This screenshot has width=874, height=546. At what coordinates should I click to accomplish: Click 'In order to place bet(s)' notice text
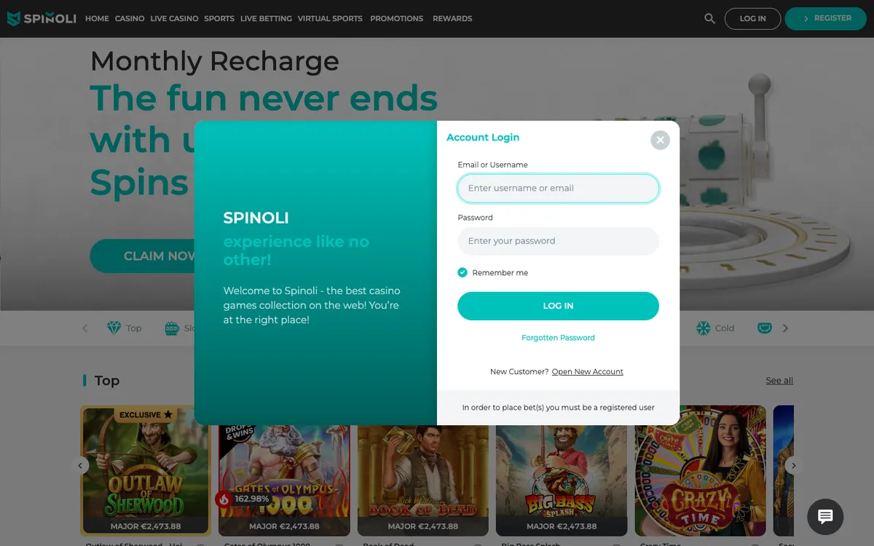[x=558, y=408]
